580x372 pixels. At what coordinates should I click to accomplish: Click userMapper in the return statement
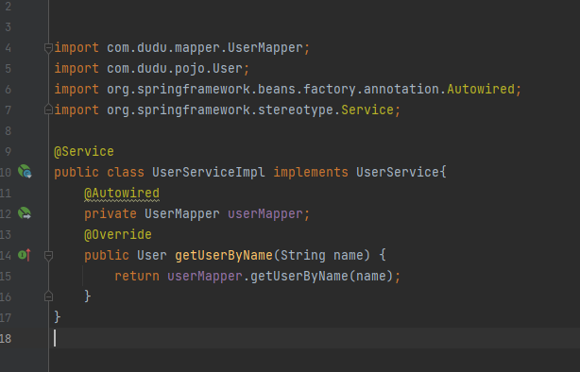click(205, 277)
